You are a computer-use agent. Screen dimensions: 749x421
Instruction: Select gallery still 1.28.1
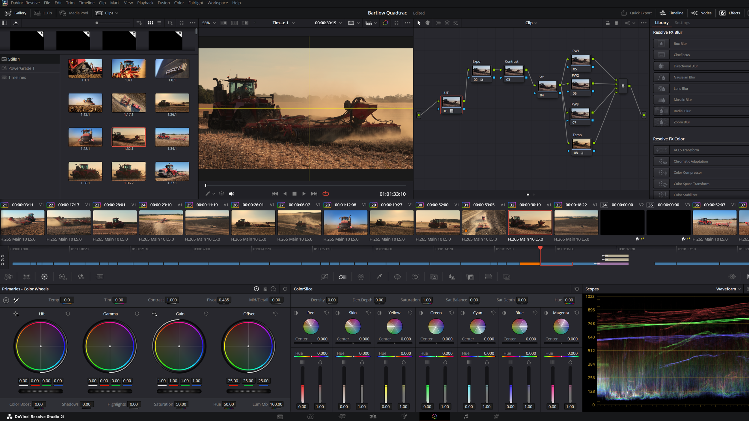[85, 137]
